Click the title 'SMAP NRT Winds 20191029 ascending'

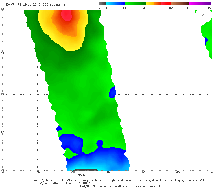pyautogui.click(x=35, y=5)
